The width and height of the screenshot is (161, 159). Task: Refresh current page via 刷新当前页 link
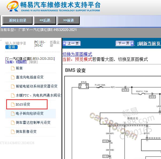[x=149, y=44]
